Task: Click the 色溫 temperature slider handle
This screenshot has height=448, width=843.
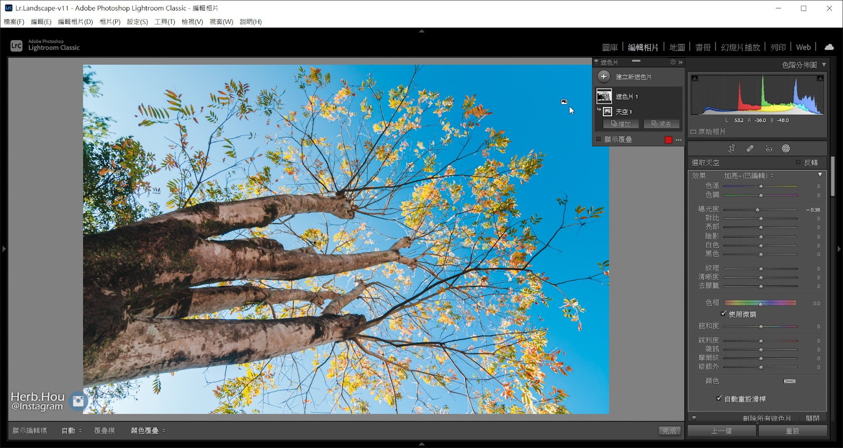Action: pyautogui.click(x=761, y=186)
